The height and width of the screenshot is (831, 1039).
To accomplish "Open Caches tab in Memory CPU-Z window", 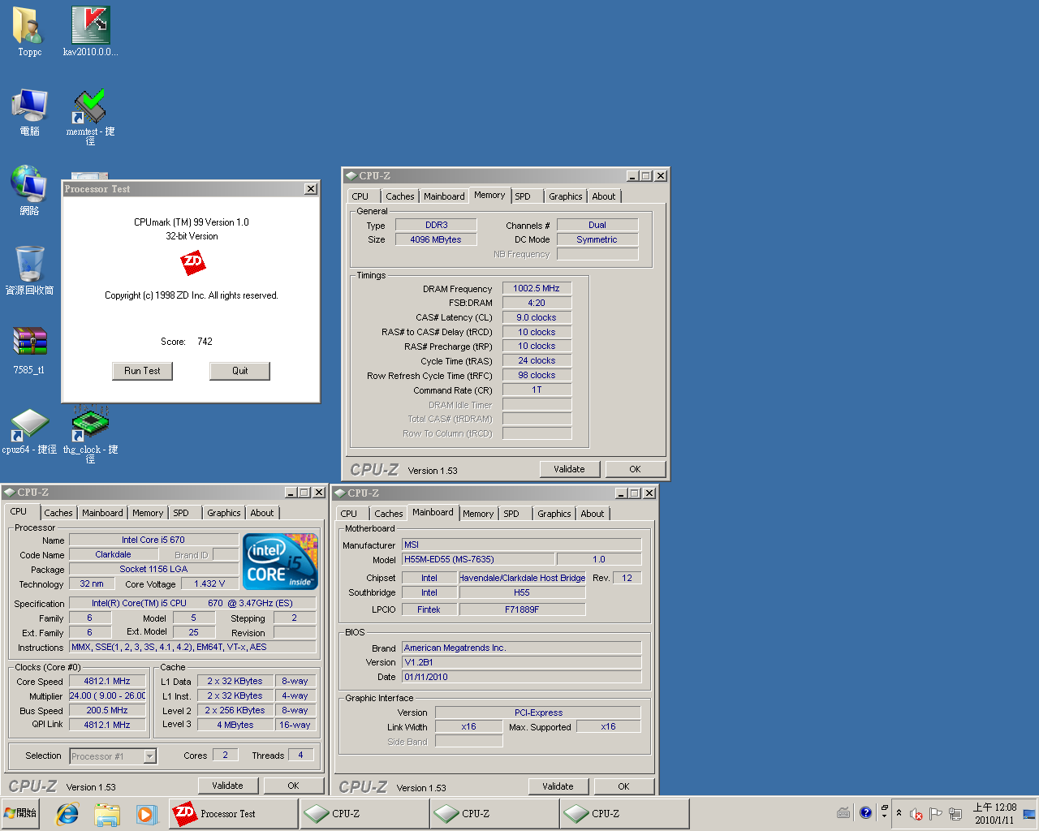I will [x=400, y=196].
